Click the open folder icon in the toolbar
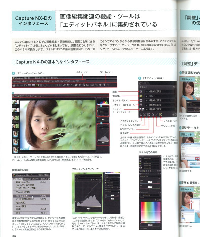Image resolution: width=200 pixels, height=237 pixels. [25, 85]
